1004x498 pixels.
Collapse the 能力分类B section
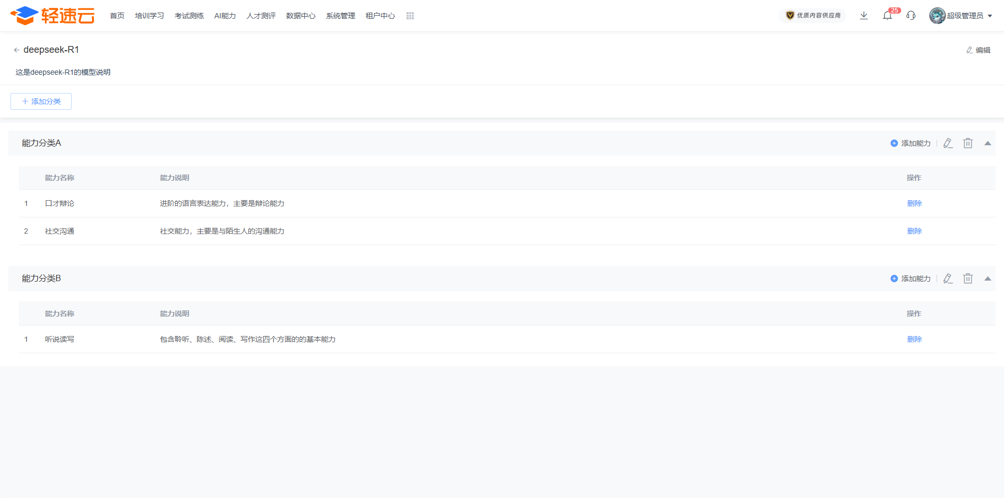[988, 279]
